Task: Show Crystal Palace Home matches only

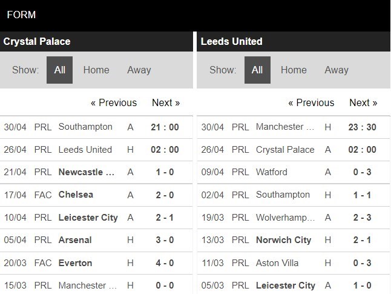Action: (x=96, y=70)
